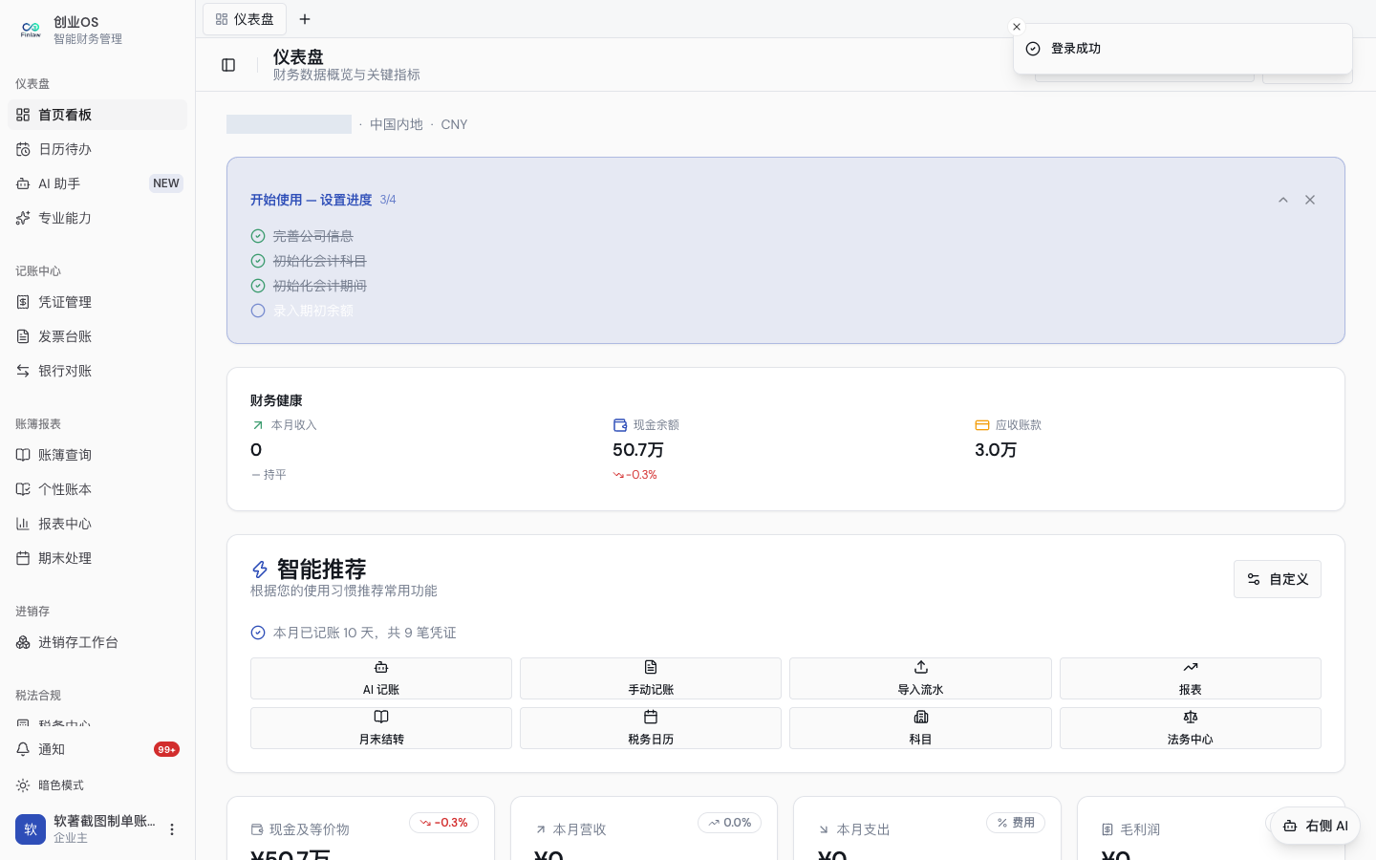Click the 应收账款 value 3.0万
The image size is (1376, 860).
coord(996,450)
